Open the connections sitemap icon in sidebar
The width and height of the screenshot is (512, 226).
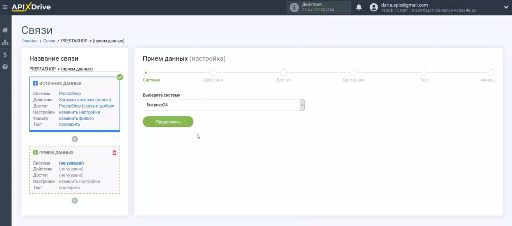(x=5, y=42)
